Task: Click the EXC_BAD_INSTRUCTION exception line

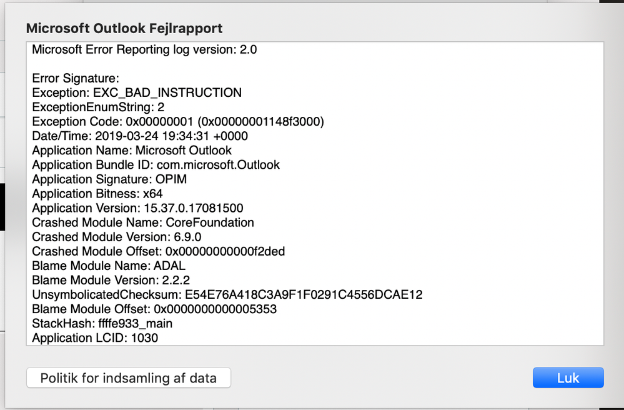Action: 137,92
